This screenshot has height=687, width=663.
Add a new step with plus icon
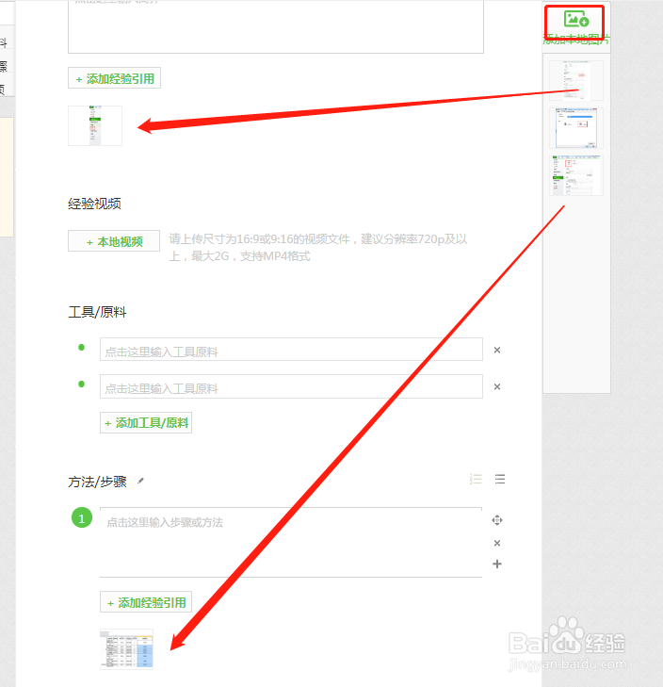click(x=497, y=564)
